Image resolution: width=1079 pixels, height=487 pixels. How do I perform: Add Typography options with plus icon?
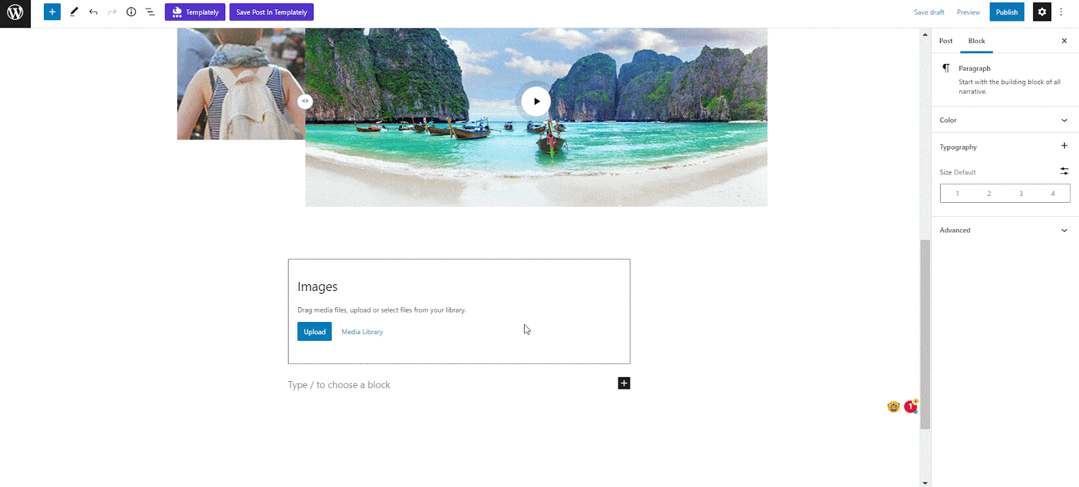pos(1064,145)
